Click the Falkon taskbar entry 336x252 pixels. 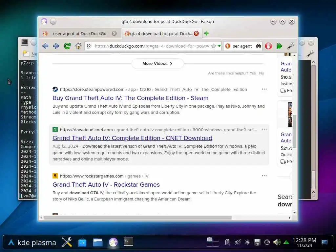113,242
